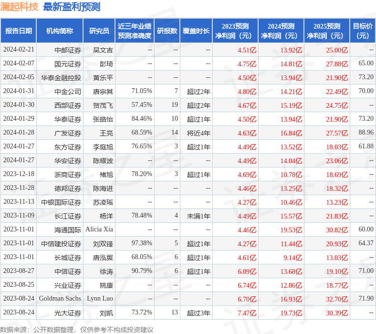Click target price 88.96

pos(366,132)
